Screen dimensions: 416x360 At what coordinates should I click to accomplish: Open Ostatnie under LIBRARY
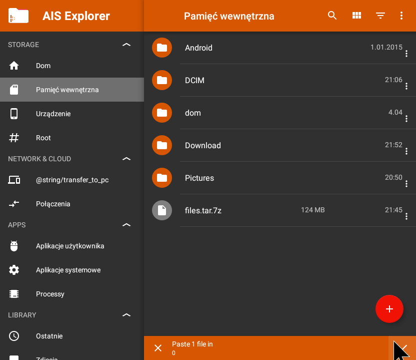click(49, 336)
